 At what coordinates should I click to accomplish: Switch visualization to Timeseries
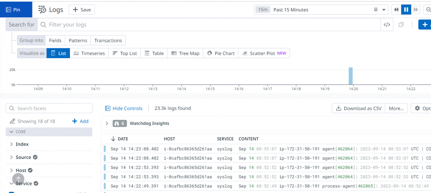[89, 53]
